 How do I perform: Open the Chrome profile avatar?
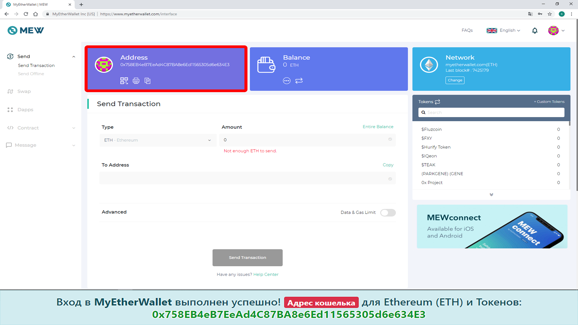pos(562,14)
